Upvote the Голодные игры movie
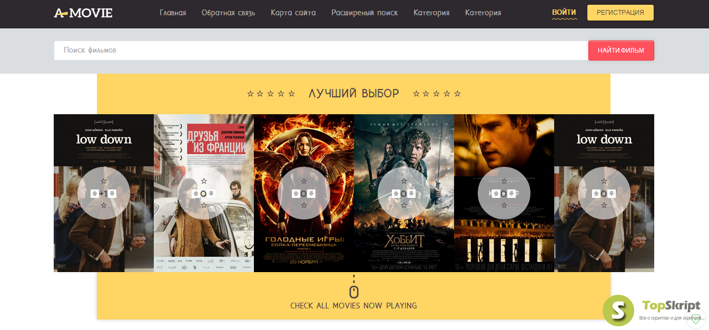This screenshot has width=709, height=330. 296,194
